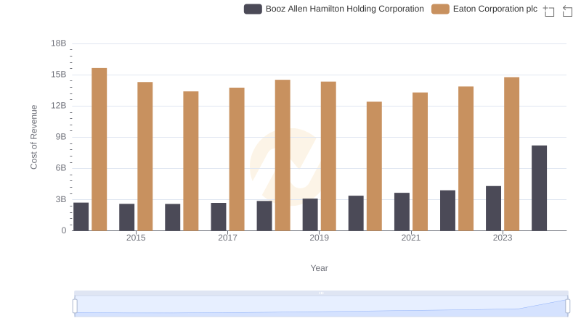Select the Booz Allen bar for 2017
The width and height of the screenshot is (581, 334).
click(219, 217)
